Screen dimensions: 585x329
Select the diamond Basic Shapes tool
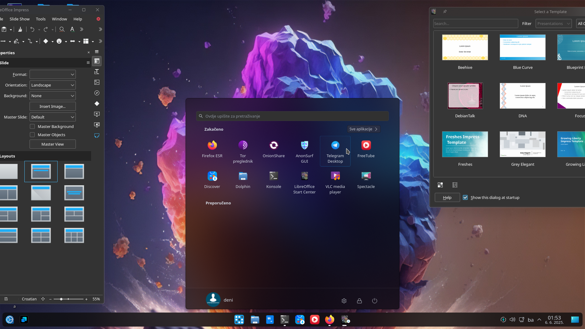coord(46,41)
